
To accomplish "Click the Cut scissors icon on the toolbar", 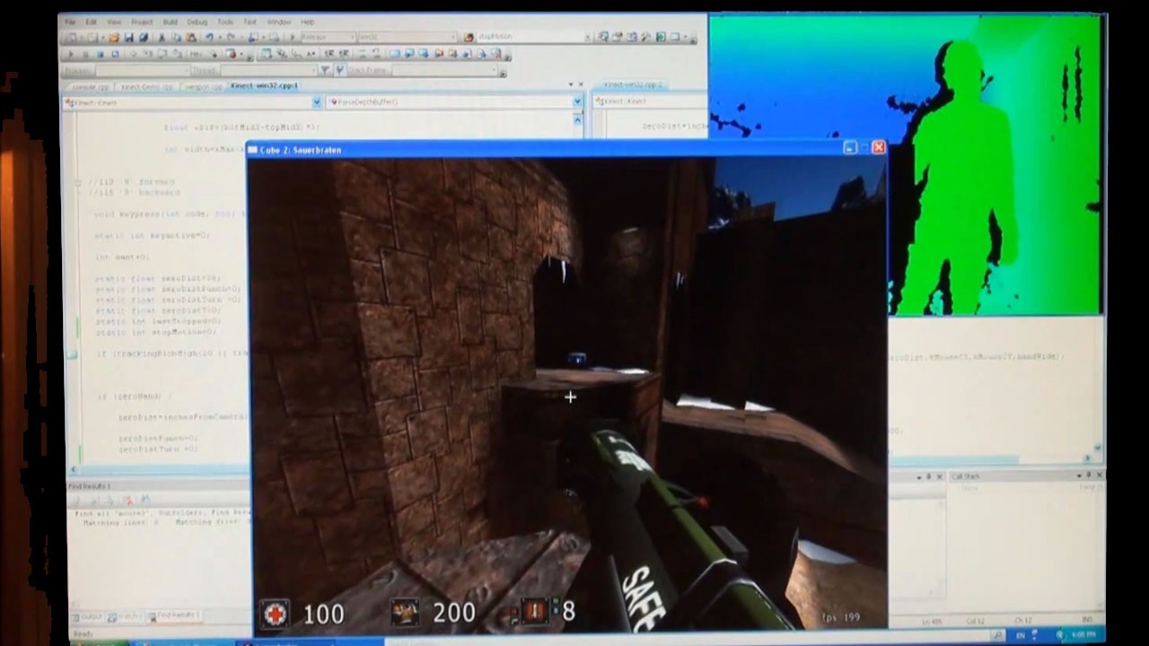I will [x=162, y=36].
